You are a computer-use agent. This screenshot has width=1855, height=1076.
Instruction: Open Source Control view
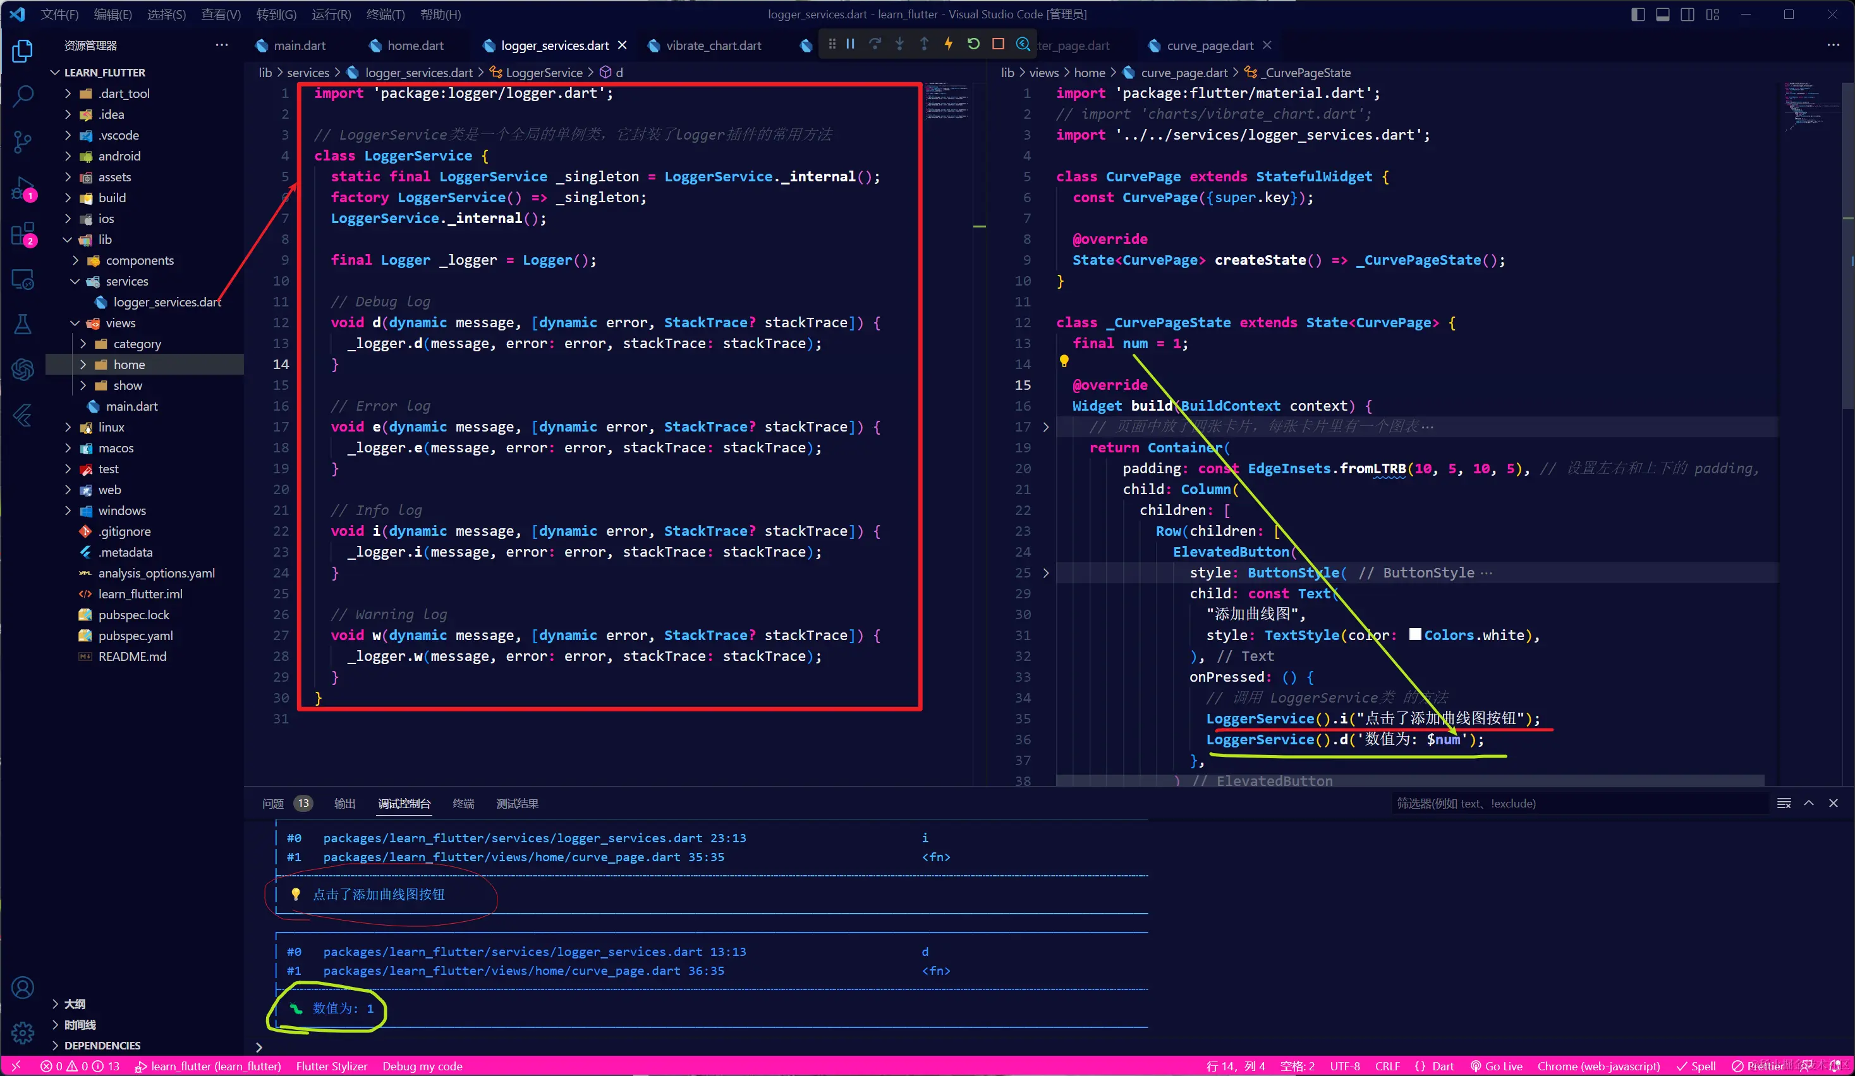[23, 142]
